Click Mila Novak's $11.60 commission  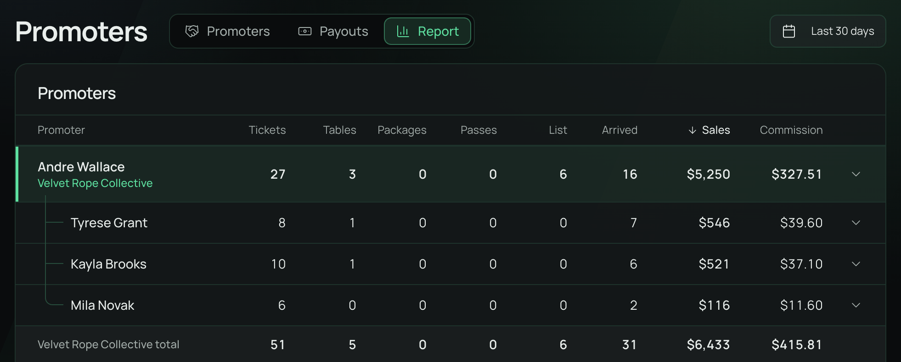point(801,305)
